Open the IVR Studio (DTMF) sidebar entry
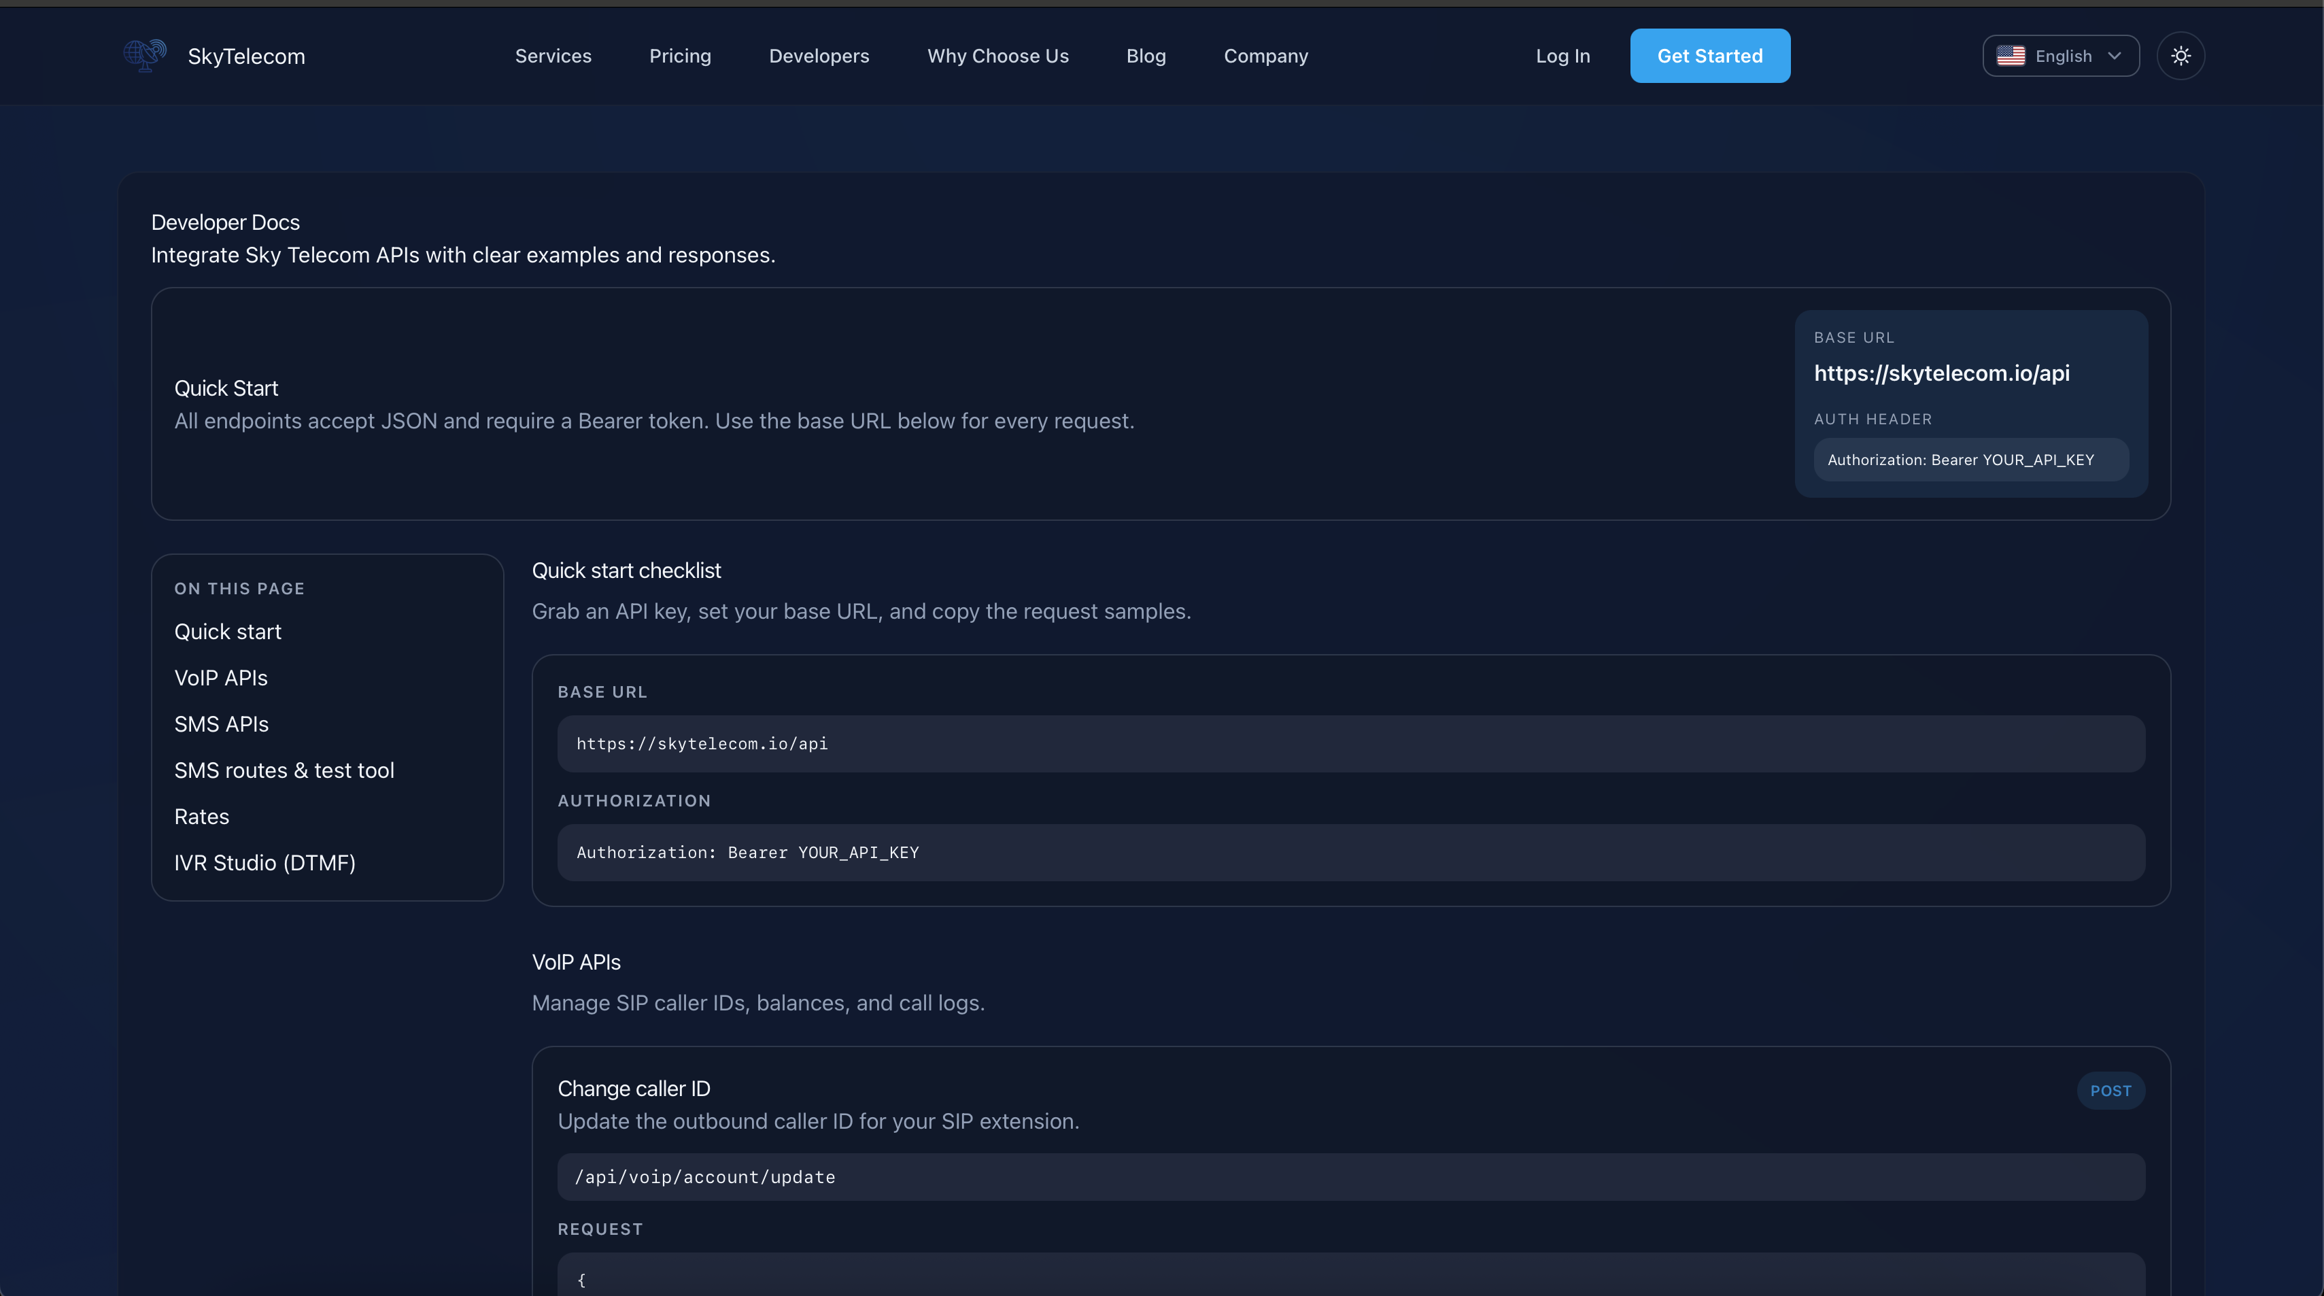 pos(264,863)
